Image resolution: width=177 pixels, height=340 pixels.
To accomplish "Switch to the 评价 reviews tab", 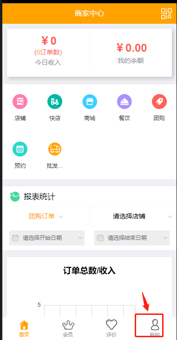I will [x=111, y=329].
